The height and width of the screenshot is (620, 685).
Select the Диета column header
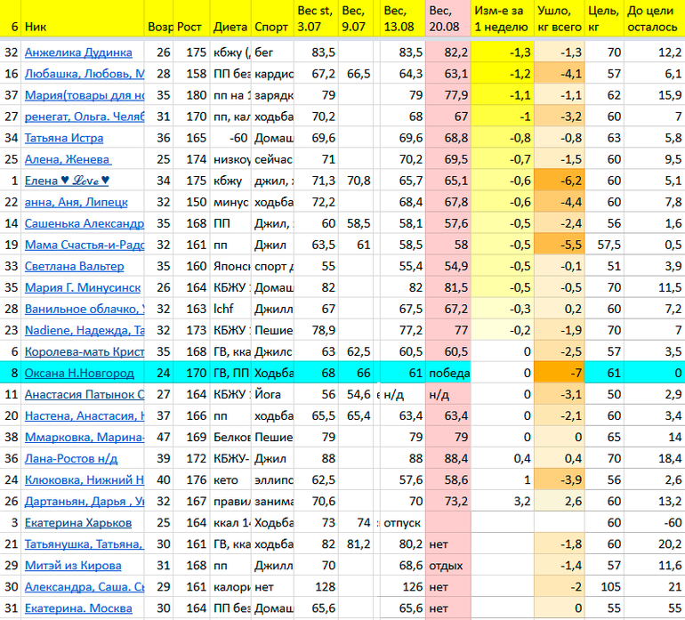pos(230,27)
